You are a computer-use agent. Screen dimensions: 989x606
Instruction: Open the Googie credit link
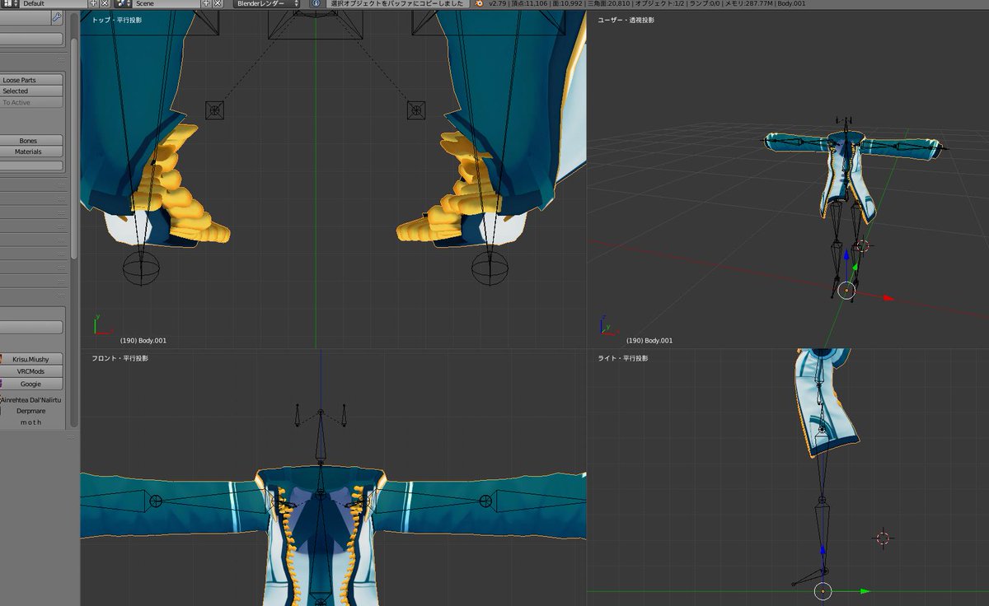click(32, 384)
